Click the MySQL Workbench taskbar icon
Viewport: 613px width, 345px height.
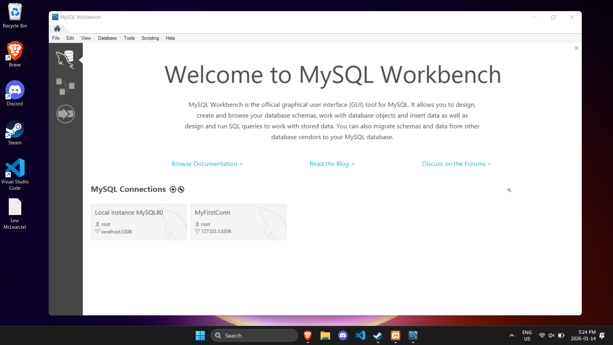(413, 335)
